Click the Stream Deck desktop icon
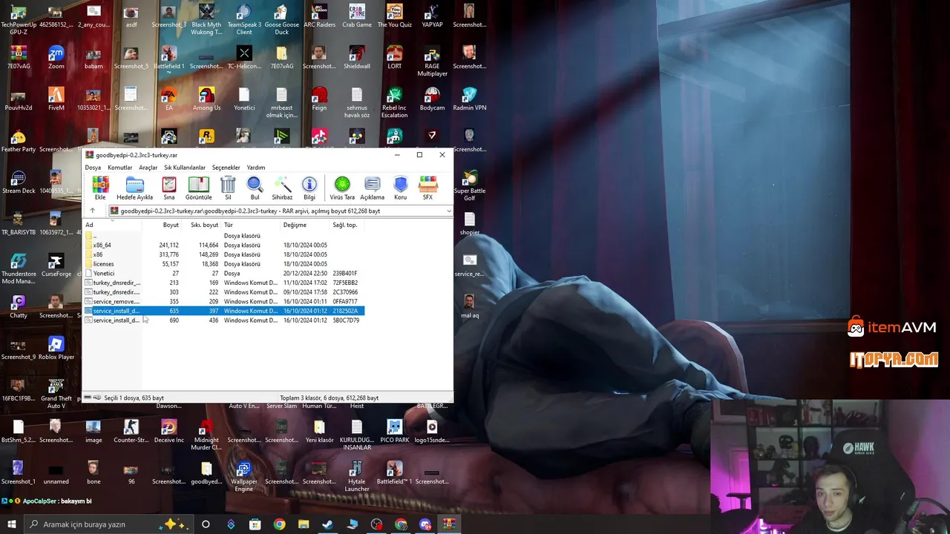Image resolution: width=950 pixels, height=534 pixels. click(x=19, y=182)
